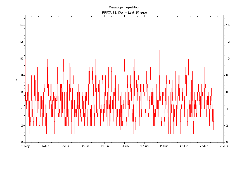Viewport: 249px width, 176px height.
Task: Select the 30May date on the x-axis
Action: tap(25, 146)
